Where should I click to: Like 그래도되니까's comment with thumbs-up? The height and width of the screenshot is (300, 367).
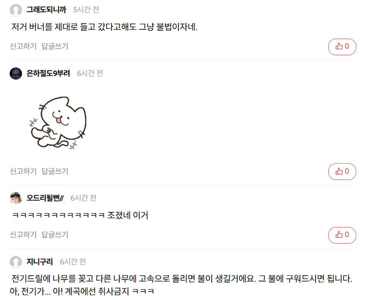(342, 47)
